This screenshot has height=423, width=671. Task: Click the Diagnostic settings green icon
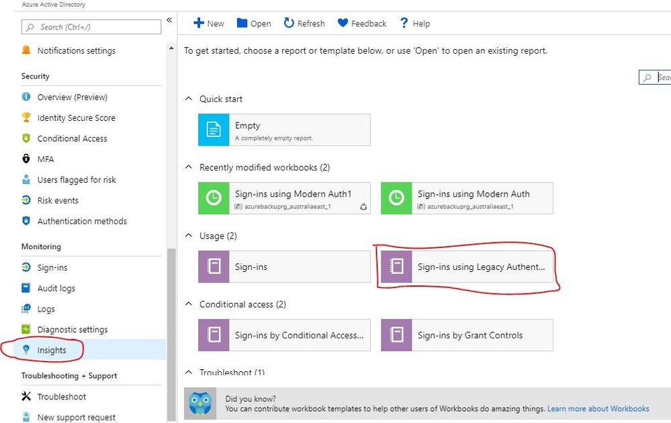[26, 329]
